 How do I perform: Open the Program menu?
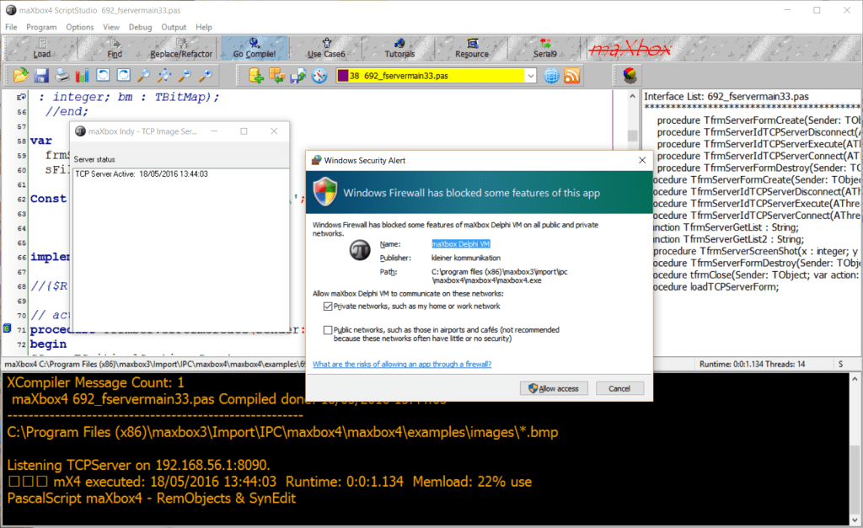tap(41, 27)
